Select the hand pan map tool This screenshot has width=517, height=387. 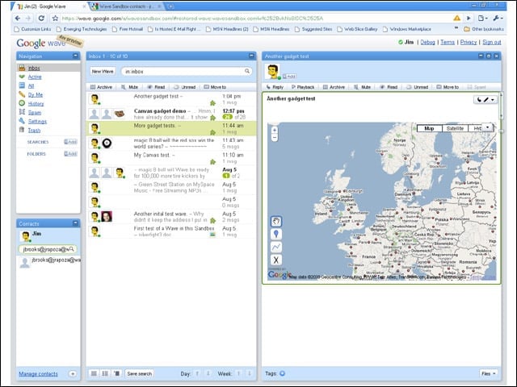(276, 221)
